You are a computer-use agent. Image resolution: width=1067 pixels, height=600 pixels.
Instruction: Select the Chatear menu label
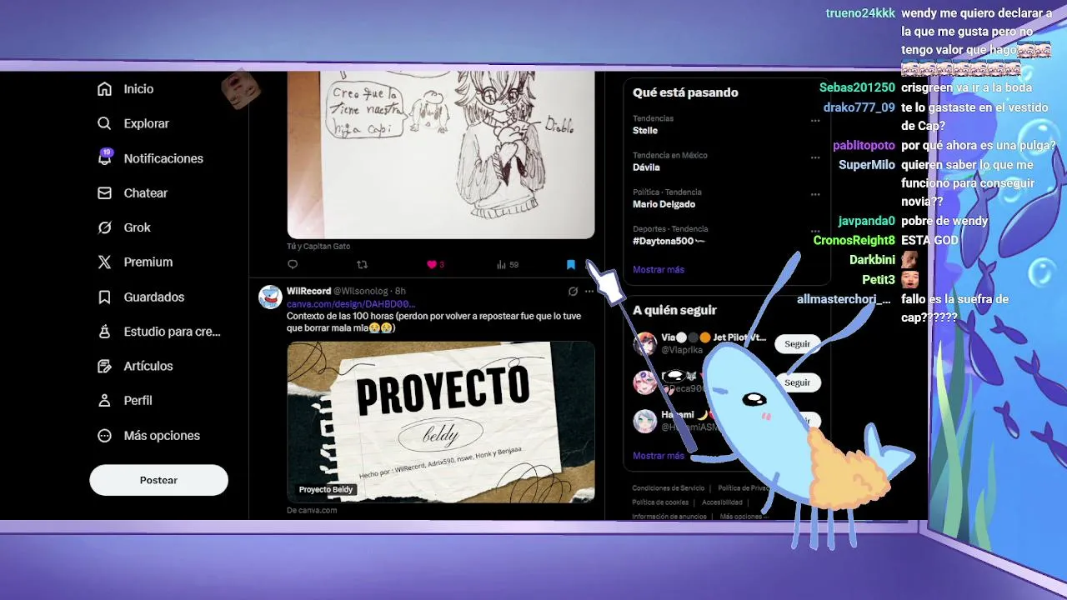(146, 192)
